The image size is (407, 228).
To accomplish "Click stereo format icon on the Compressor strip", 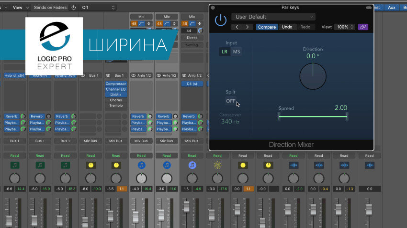I will point(108,75).
